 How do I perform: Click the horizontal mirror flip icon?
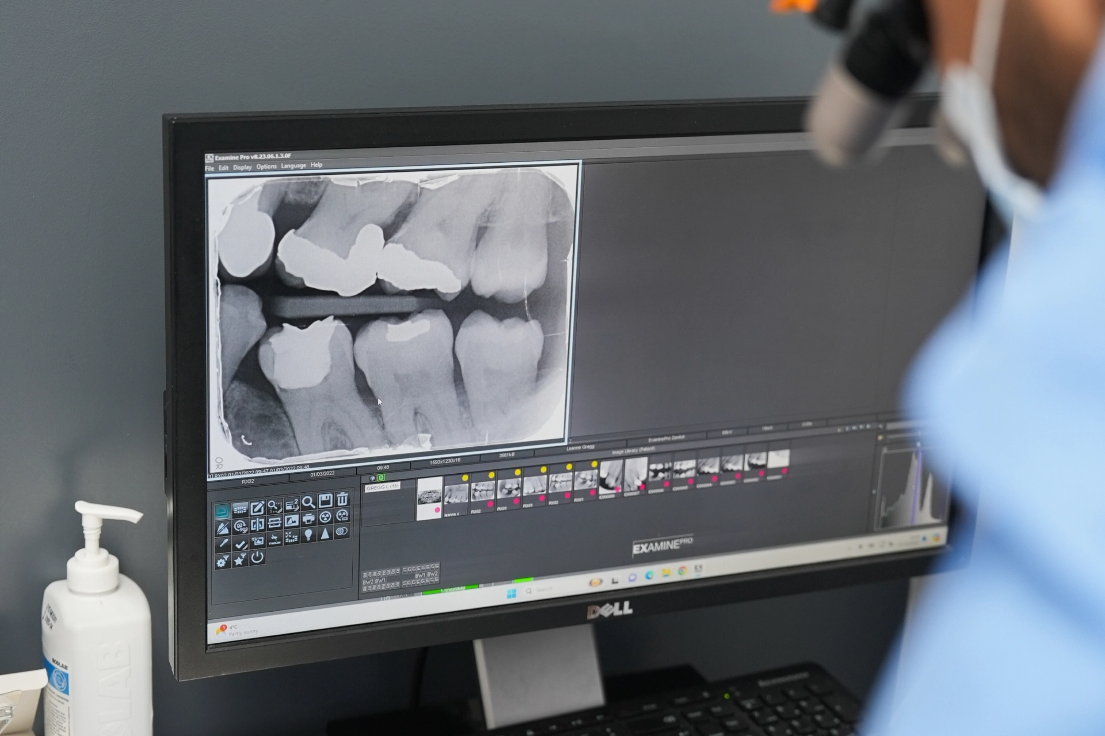(x=258, y=524)
